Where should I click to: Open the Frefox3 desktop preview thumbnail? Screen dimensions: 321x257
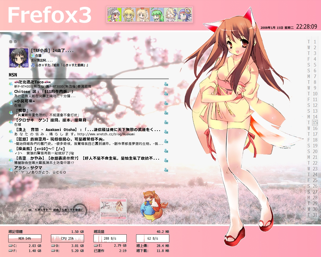coord(113,209)
